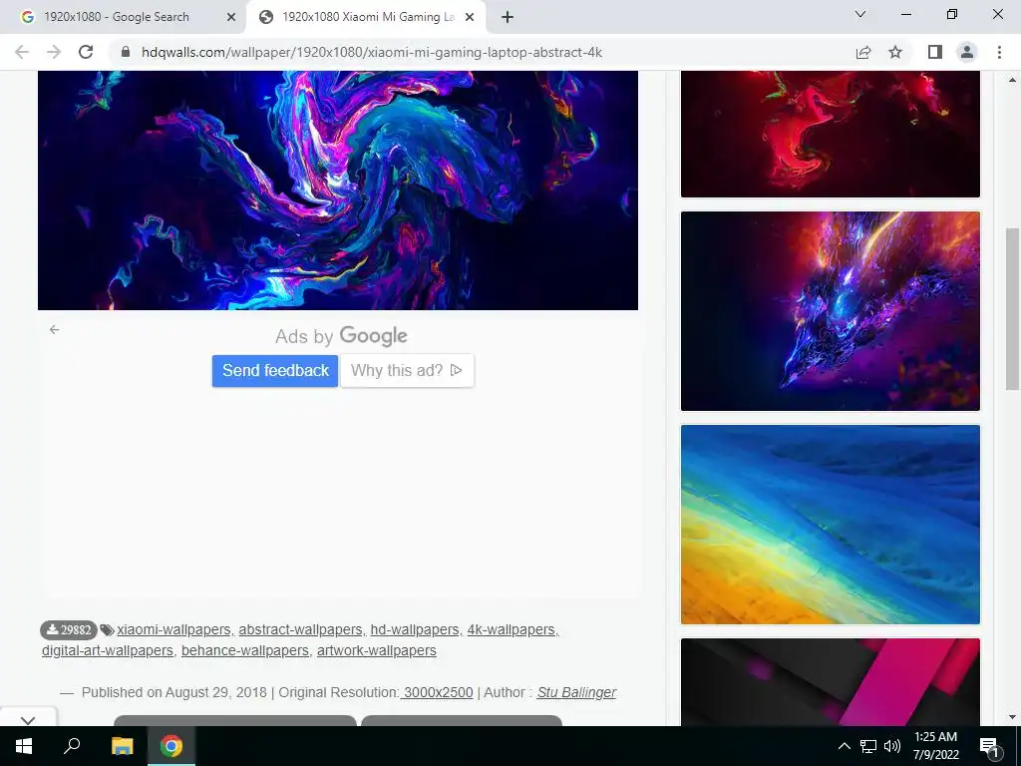
Task: Open the xiaomi-wallpapers tag
Action: tap(173, 630)
